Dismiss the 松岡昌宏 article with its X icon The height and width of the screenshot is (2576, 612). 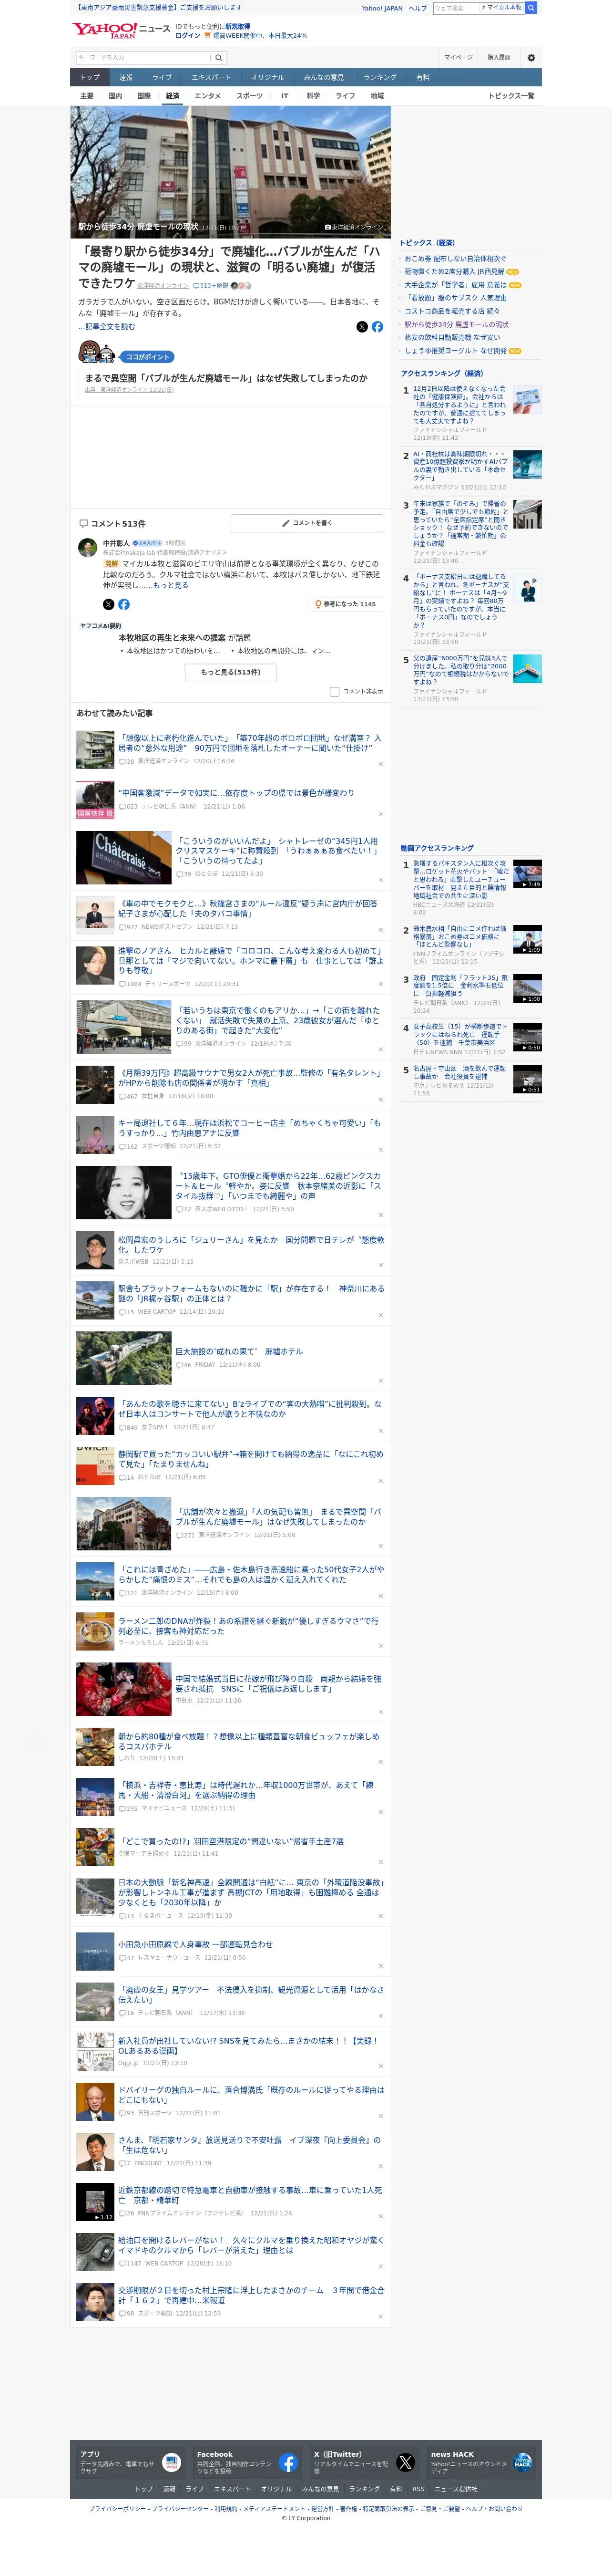pos(380,1265)
